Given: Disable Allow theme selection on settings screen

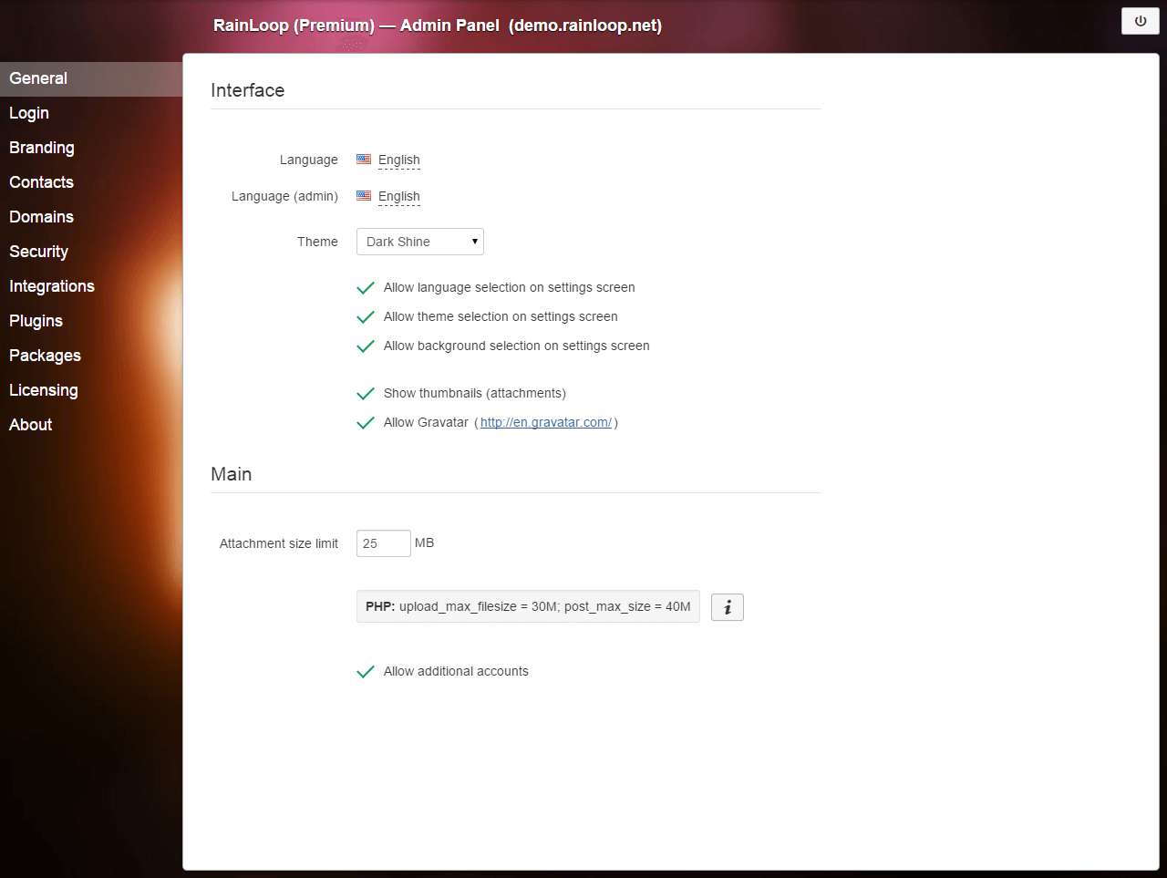Looking at the screenshot, I should pos(366,317).
